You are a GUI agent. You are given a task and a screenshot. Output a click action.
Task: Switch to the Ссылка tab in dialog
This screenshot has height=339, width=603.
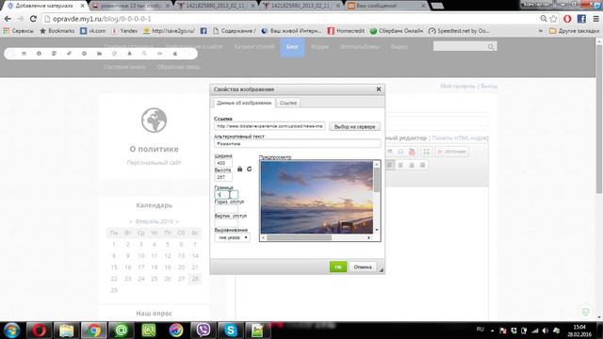288,103
